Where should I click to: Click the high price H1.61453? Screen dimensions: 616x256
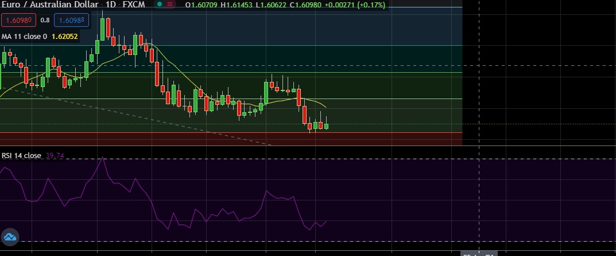[236, 5]
